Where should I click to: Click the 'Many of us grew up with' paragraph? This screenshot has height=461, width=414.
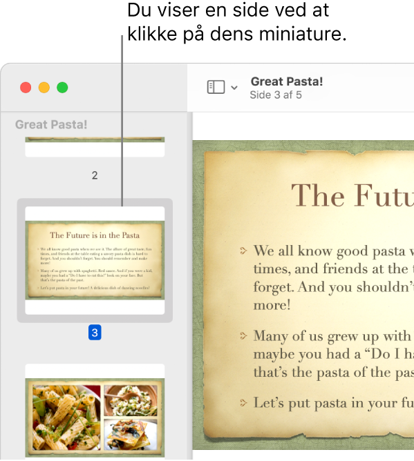pos(334,354)
